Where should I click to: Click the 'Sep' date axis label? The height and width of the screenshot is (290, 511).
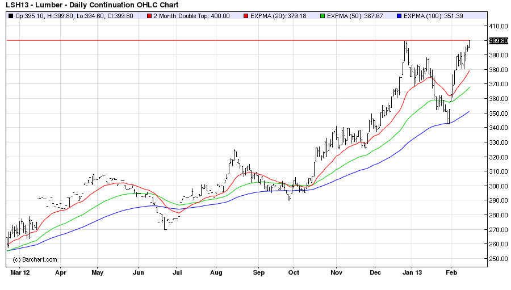coord(258,273)
